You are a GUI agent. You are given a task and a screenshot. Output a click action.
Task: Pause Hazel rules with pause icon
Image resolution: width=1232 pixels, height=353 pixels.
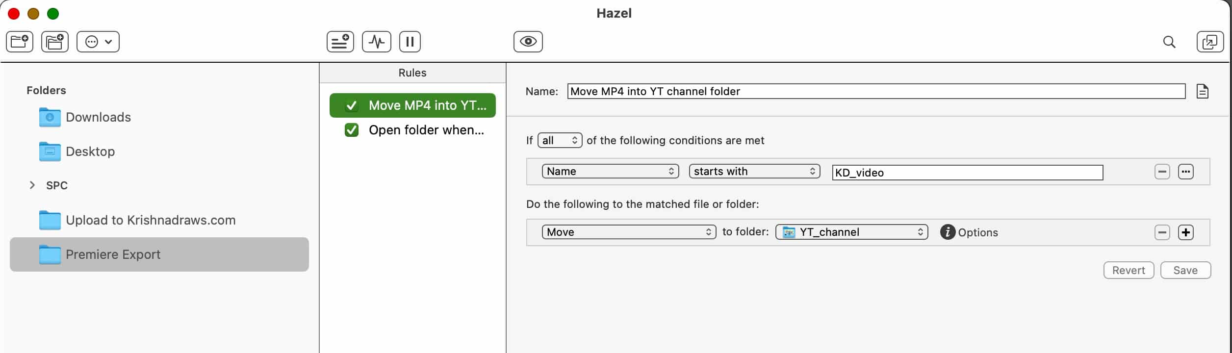(410, 42)
